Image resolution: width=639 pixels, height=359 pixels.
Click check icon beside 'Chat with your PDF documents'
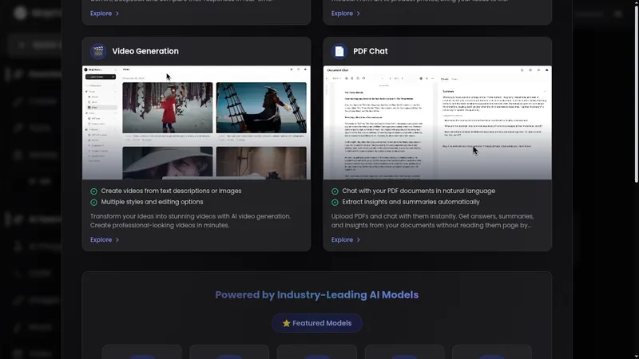(x=335, y=191)
